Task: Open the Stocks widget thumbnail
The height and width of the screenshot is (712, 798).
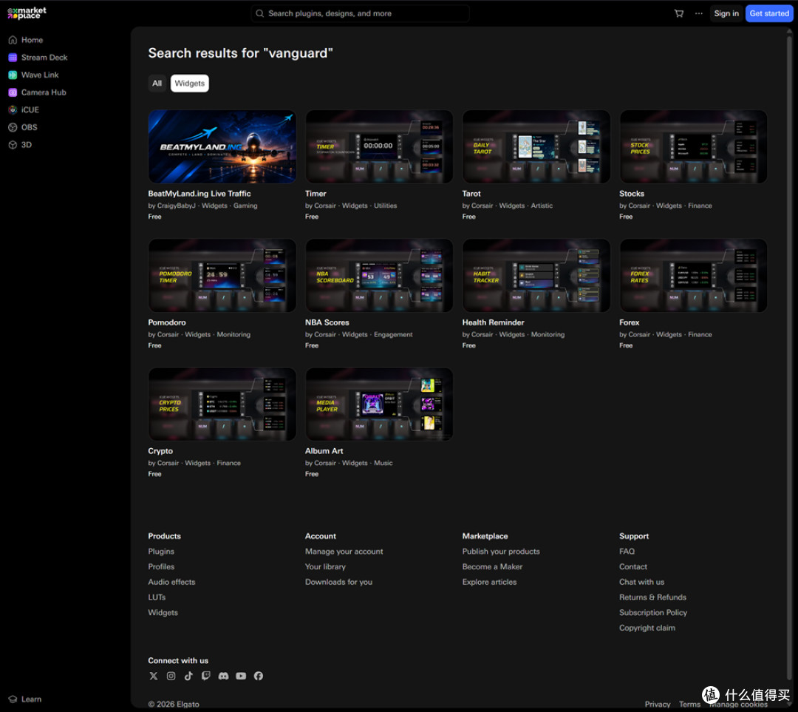Action: pos(693,146)
